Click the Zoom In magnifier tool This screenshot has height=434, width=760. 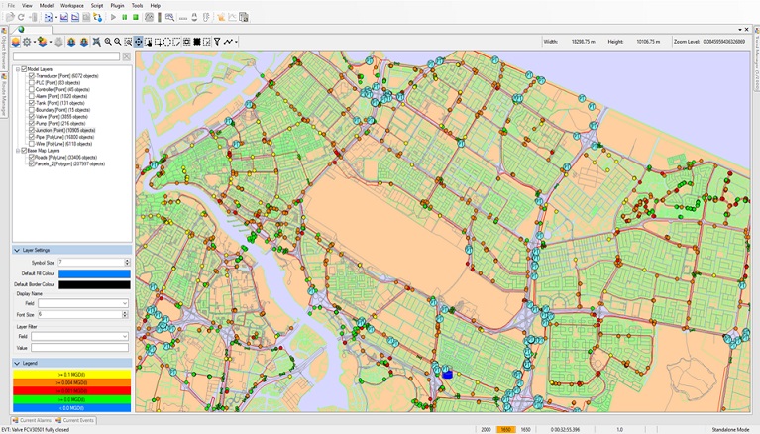point(108,42)
